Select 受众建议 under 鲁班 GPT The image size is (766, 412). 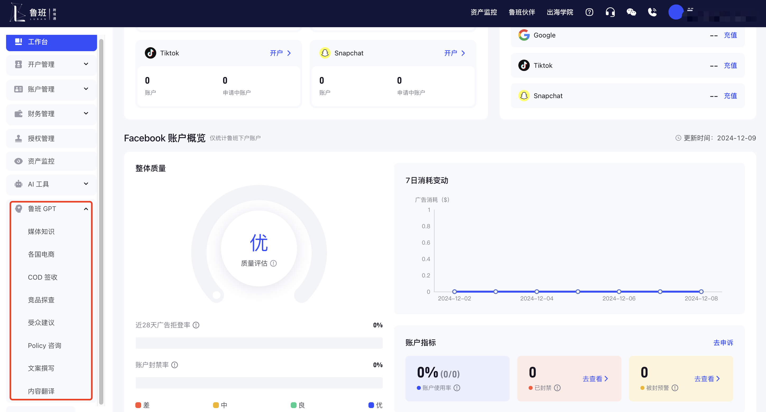click(41, 323)
